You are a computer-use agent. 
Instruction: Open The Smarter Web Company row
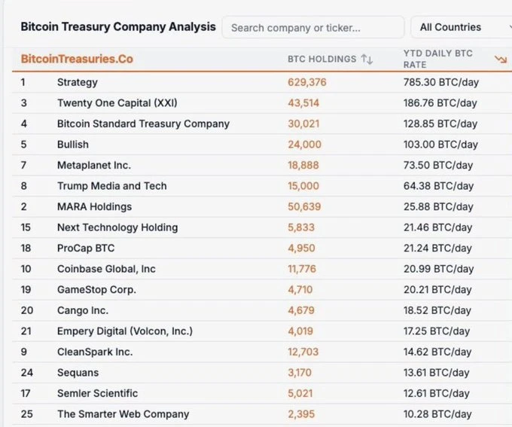123,413
